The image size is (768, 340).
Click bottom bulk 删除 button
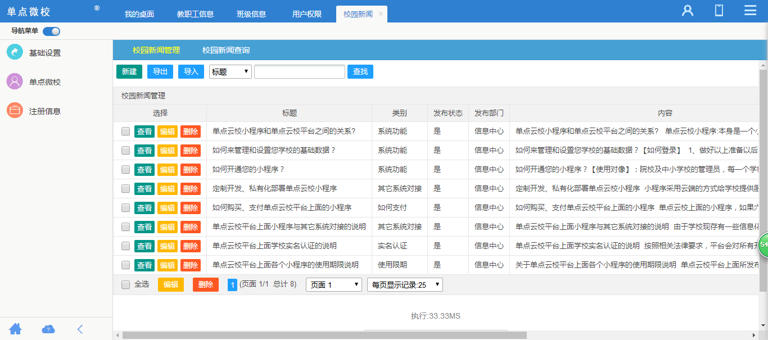pyautogui.click(x=206, y=284)
